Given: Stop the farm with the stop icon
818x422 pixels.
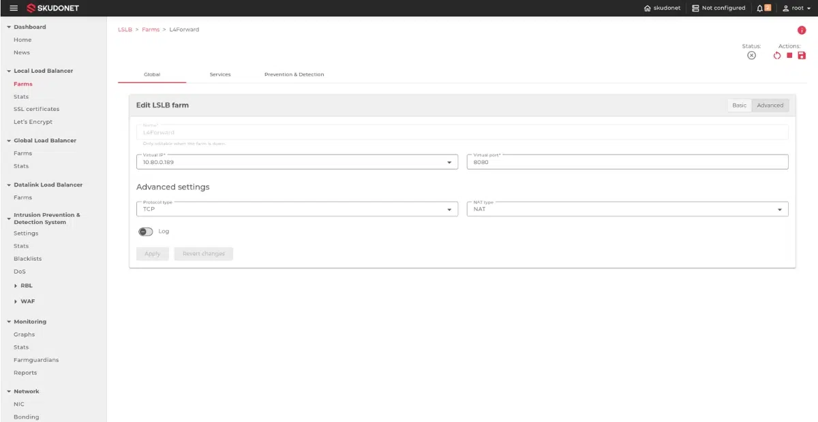Looking at the screenshot, I should (789, 56).
